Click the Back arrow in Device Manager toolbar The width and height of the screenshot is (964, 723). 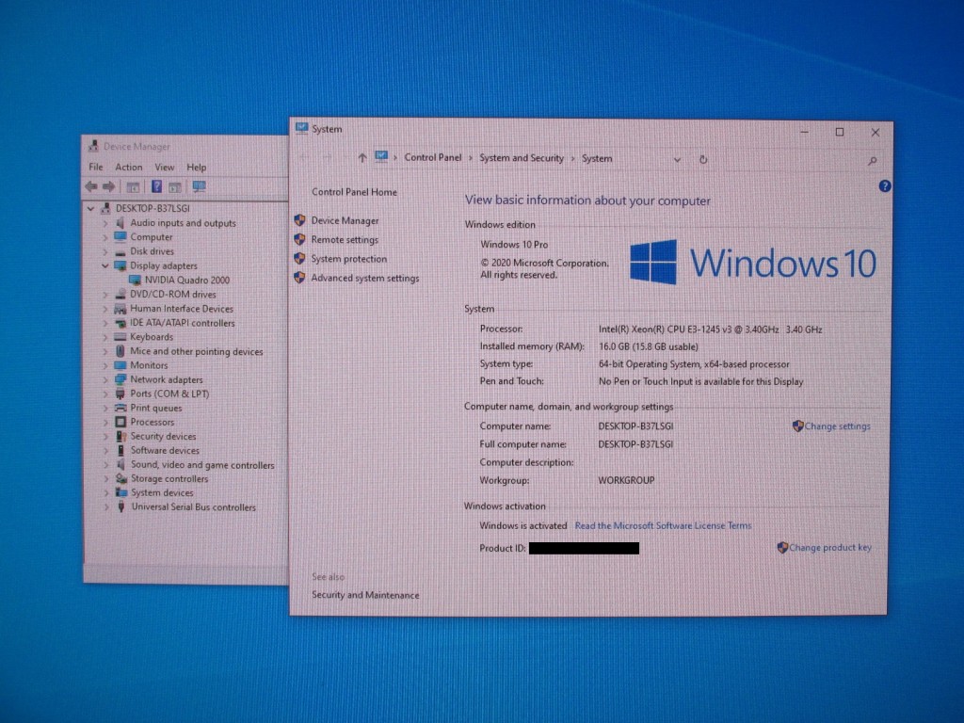[91, 186]
